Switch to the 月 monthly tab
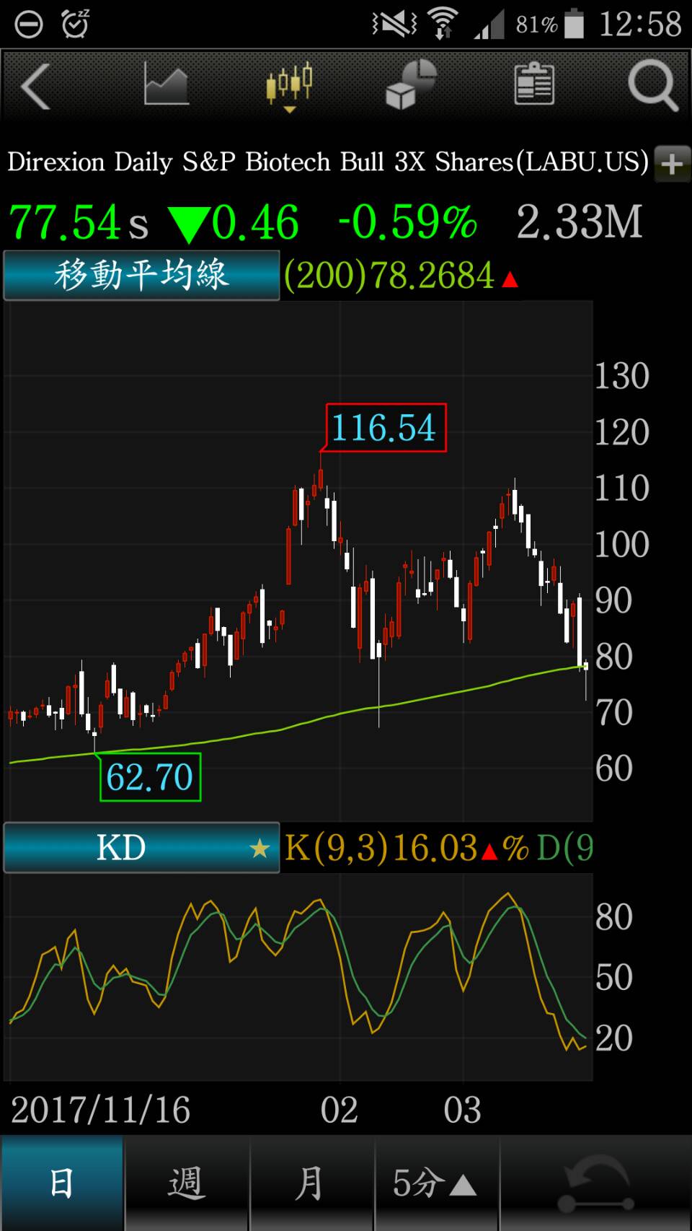 click(311, 1183)
